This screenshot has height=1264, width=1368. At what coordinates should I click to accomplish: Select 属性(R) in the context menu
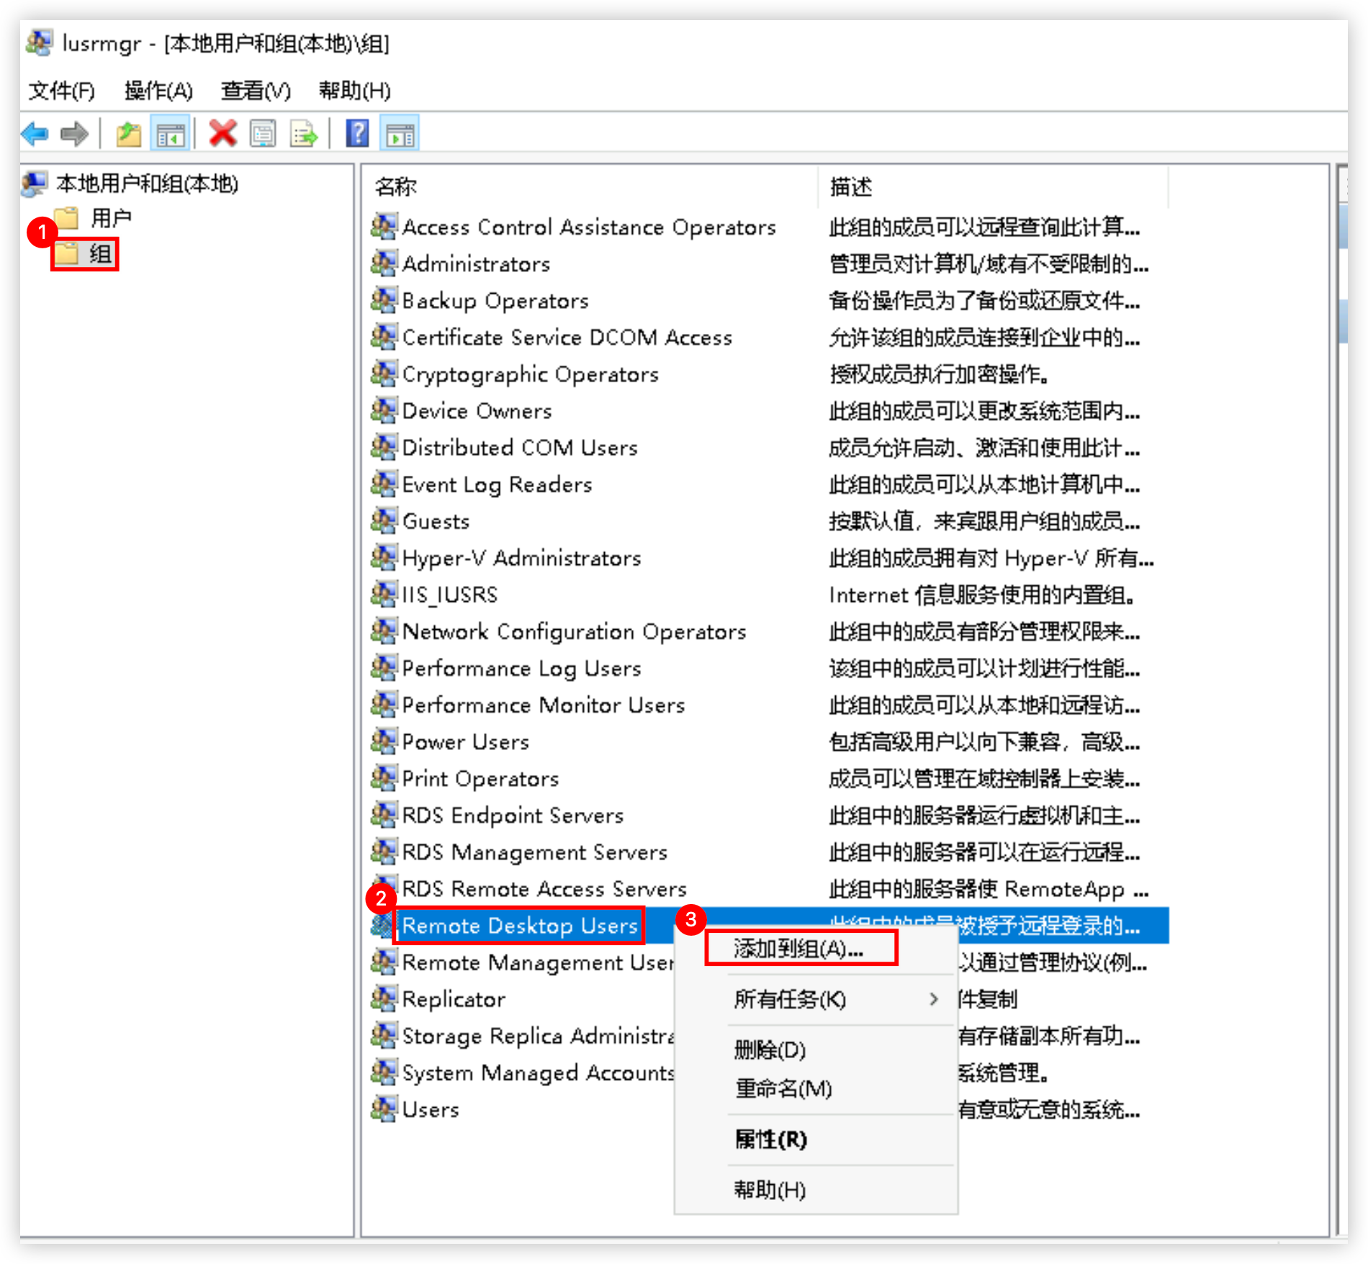tap(770, 1139)
